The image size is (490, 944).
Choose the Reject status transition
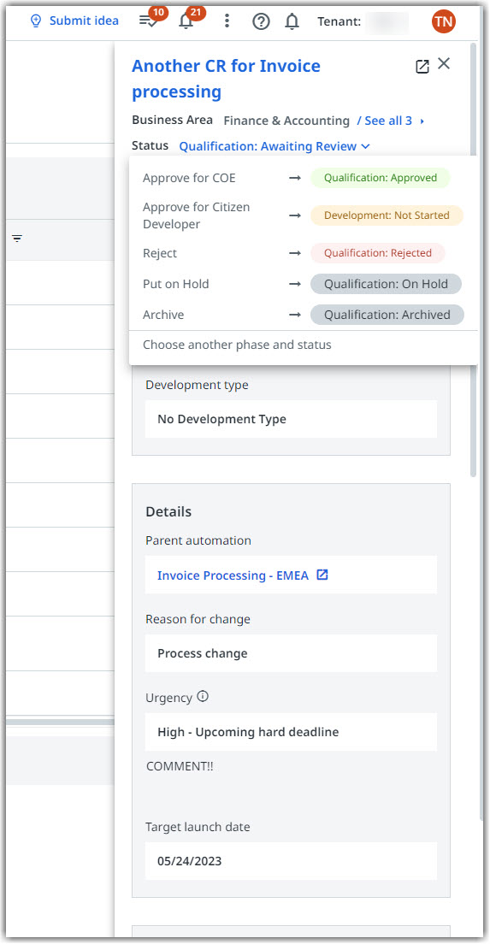pos(304,253)
